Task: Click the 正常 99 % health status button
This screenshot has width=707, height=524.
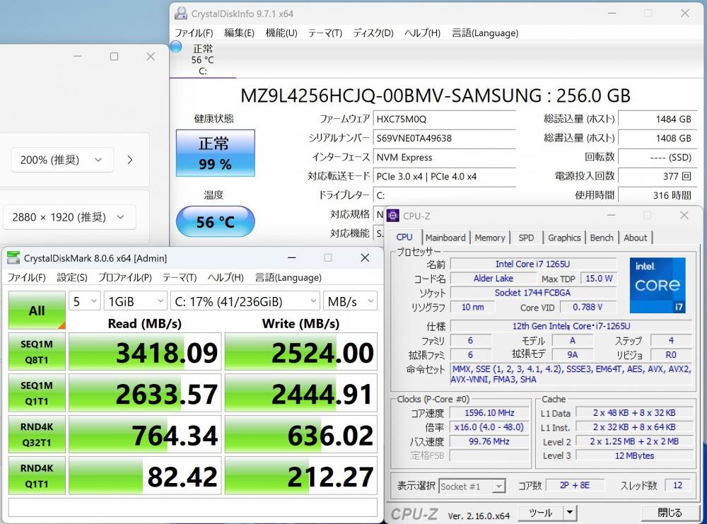Action: pyautogui.click(x=215, y=153)
